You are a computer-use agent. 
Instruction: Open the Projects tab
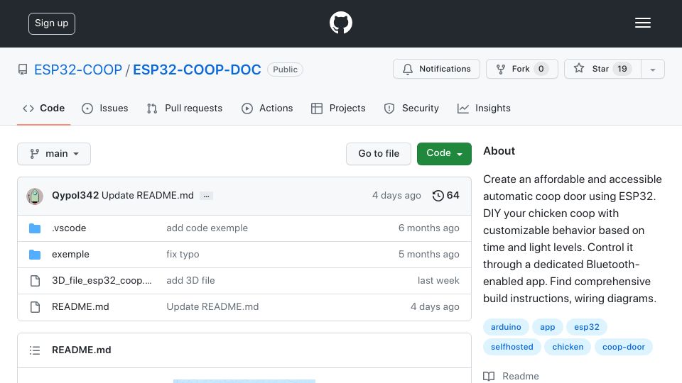point(338,108)
